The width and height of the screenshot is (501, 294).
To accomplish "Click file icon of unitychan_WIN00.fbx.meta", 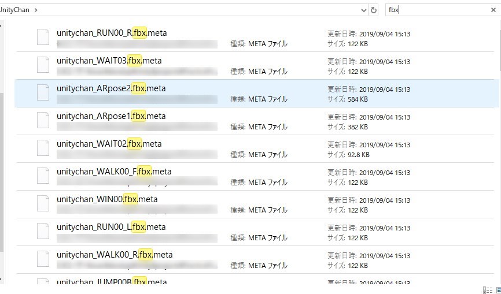I will pos(43,203).
